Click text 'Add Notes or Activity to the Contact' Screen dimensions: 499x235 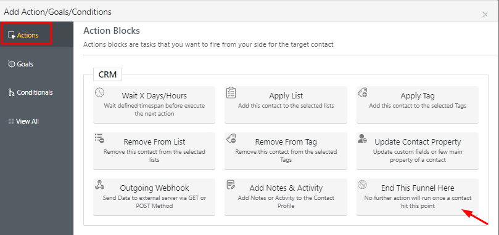coord(286,198)
